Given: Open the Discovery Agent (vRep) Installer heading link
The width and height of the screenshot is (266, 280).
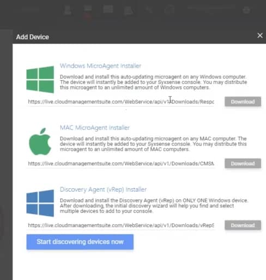Looking at the screenshot, I should [103, 189].
